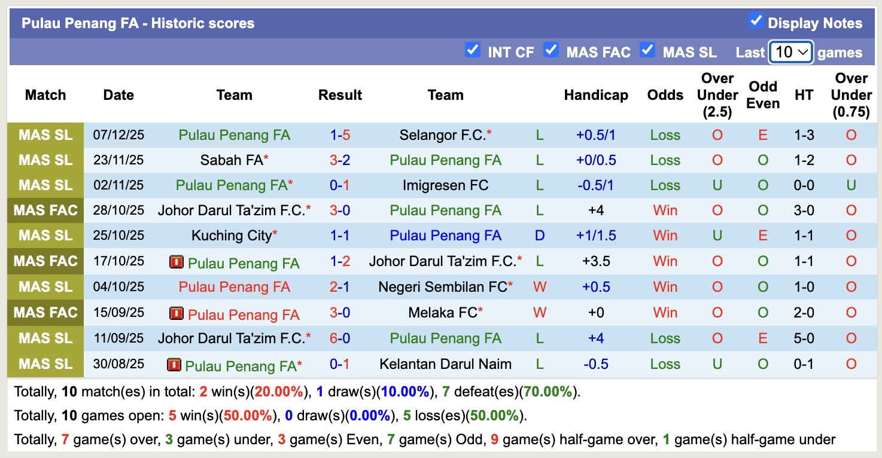
Task: Select the 1-5 result link on 07/12
Action: click(x=339, y=135)
